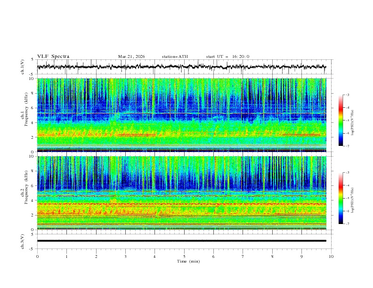Screen dimensions: 373x288
Task: Click the "VLF Spectra" plot title
Action: [53, 56]
